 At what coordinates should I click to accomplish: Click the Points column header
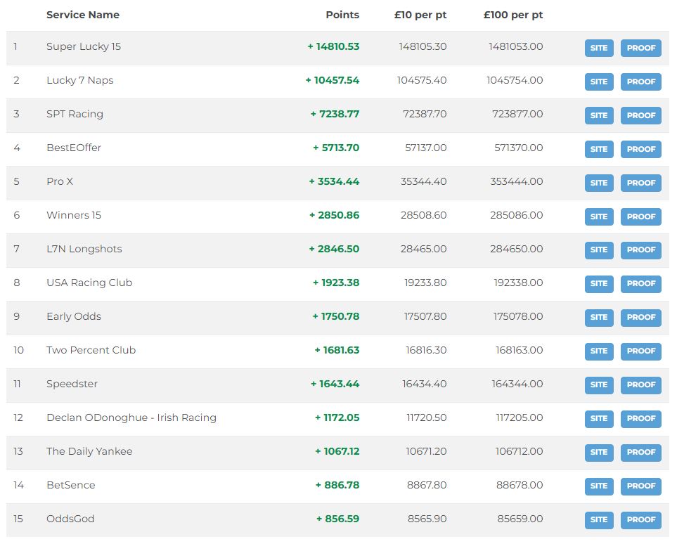[342, 15]
